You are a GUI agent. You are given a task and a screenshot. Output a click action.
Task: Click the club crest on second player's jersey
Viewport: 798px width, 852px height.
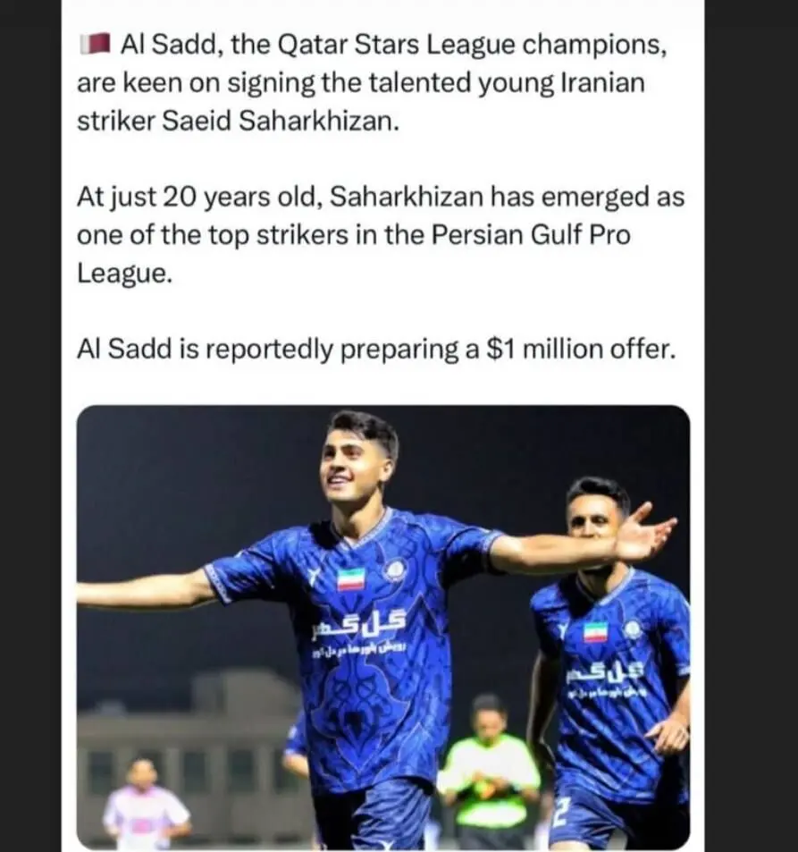click(x=632, y=628)
